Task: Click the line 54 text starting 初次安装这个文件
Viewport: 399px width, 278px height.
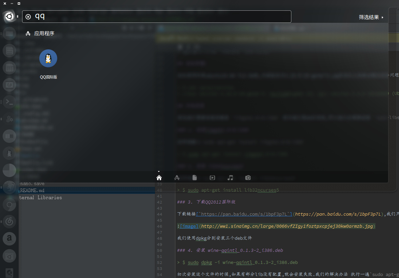Action: pos(288,274)
